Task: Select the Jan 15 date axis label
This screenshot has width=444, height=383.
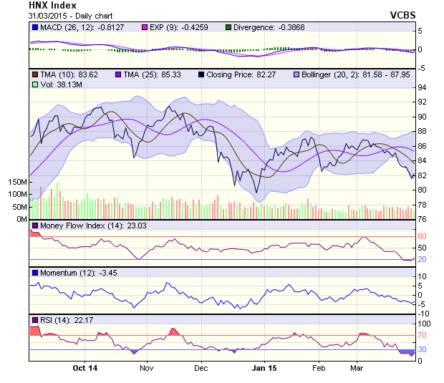Action: pyautogui.click(x=264, y=368)
